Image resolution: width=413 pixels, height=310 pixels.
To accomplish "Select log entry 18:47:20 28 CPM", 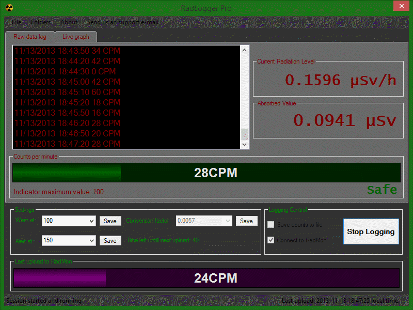I will (68, 144).
